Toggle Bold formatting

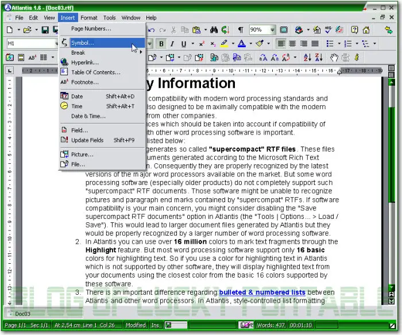(x=161, y=44)
